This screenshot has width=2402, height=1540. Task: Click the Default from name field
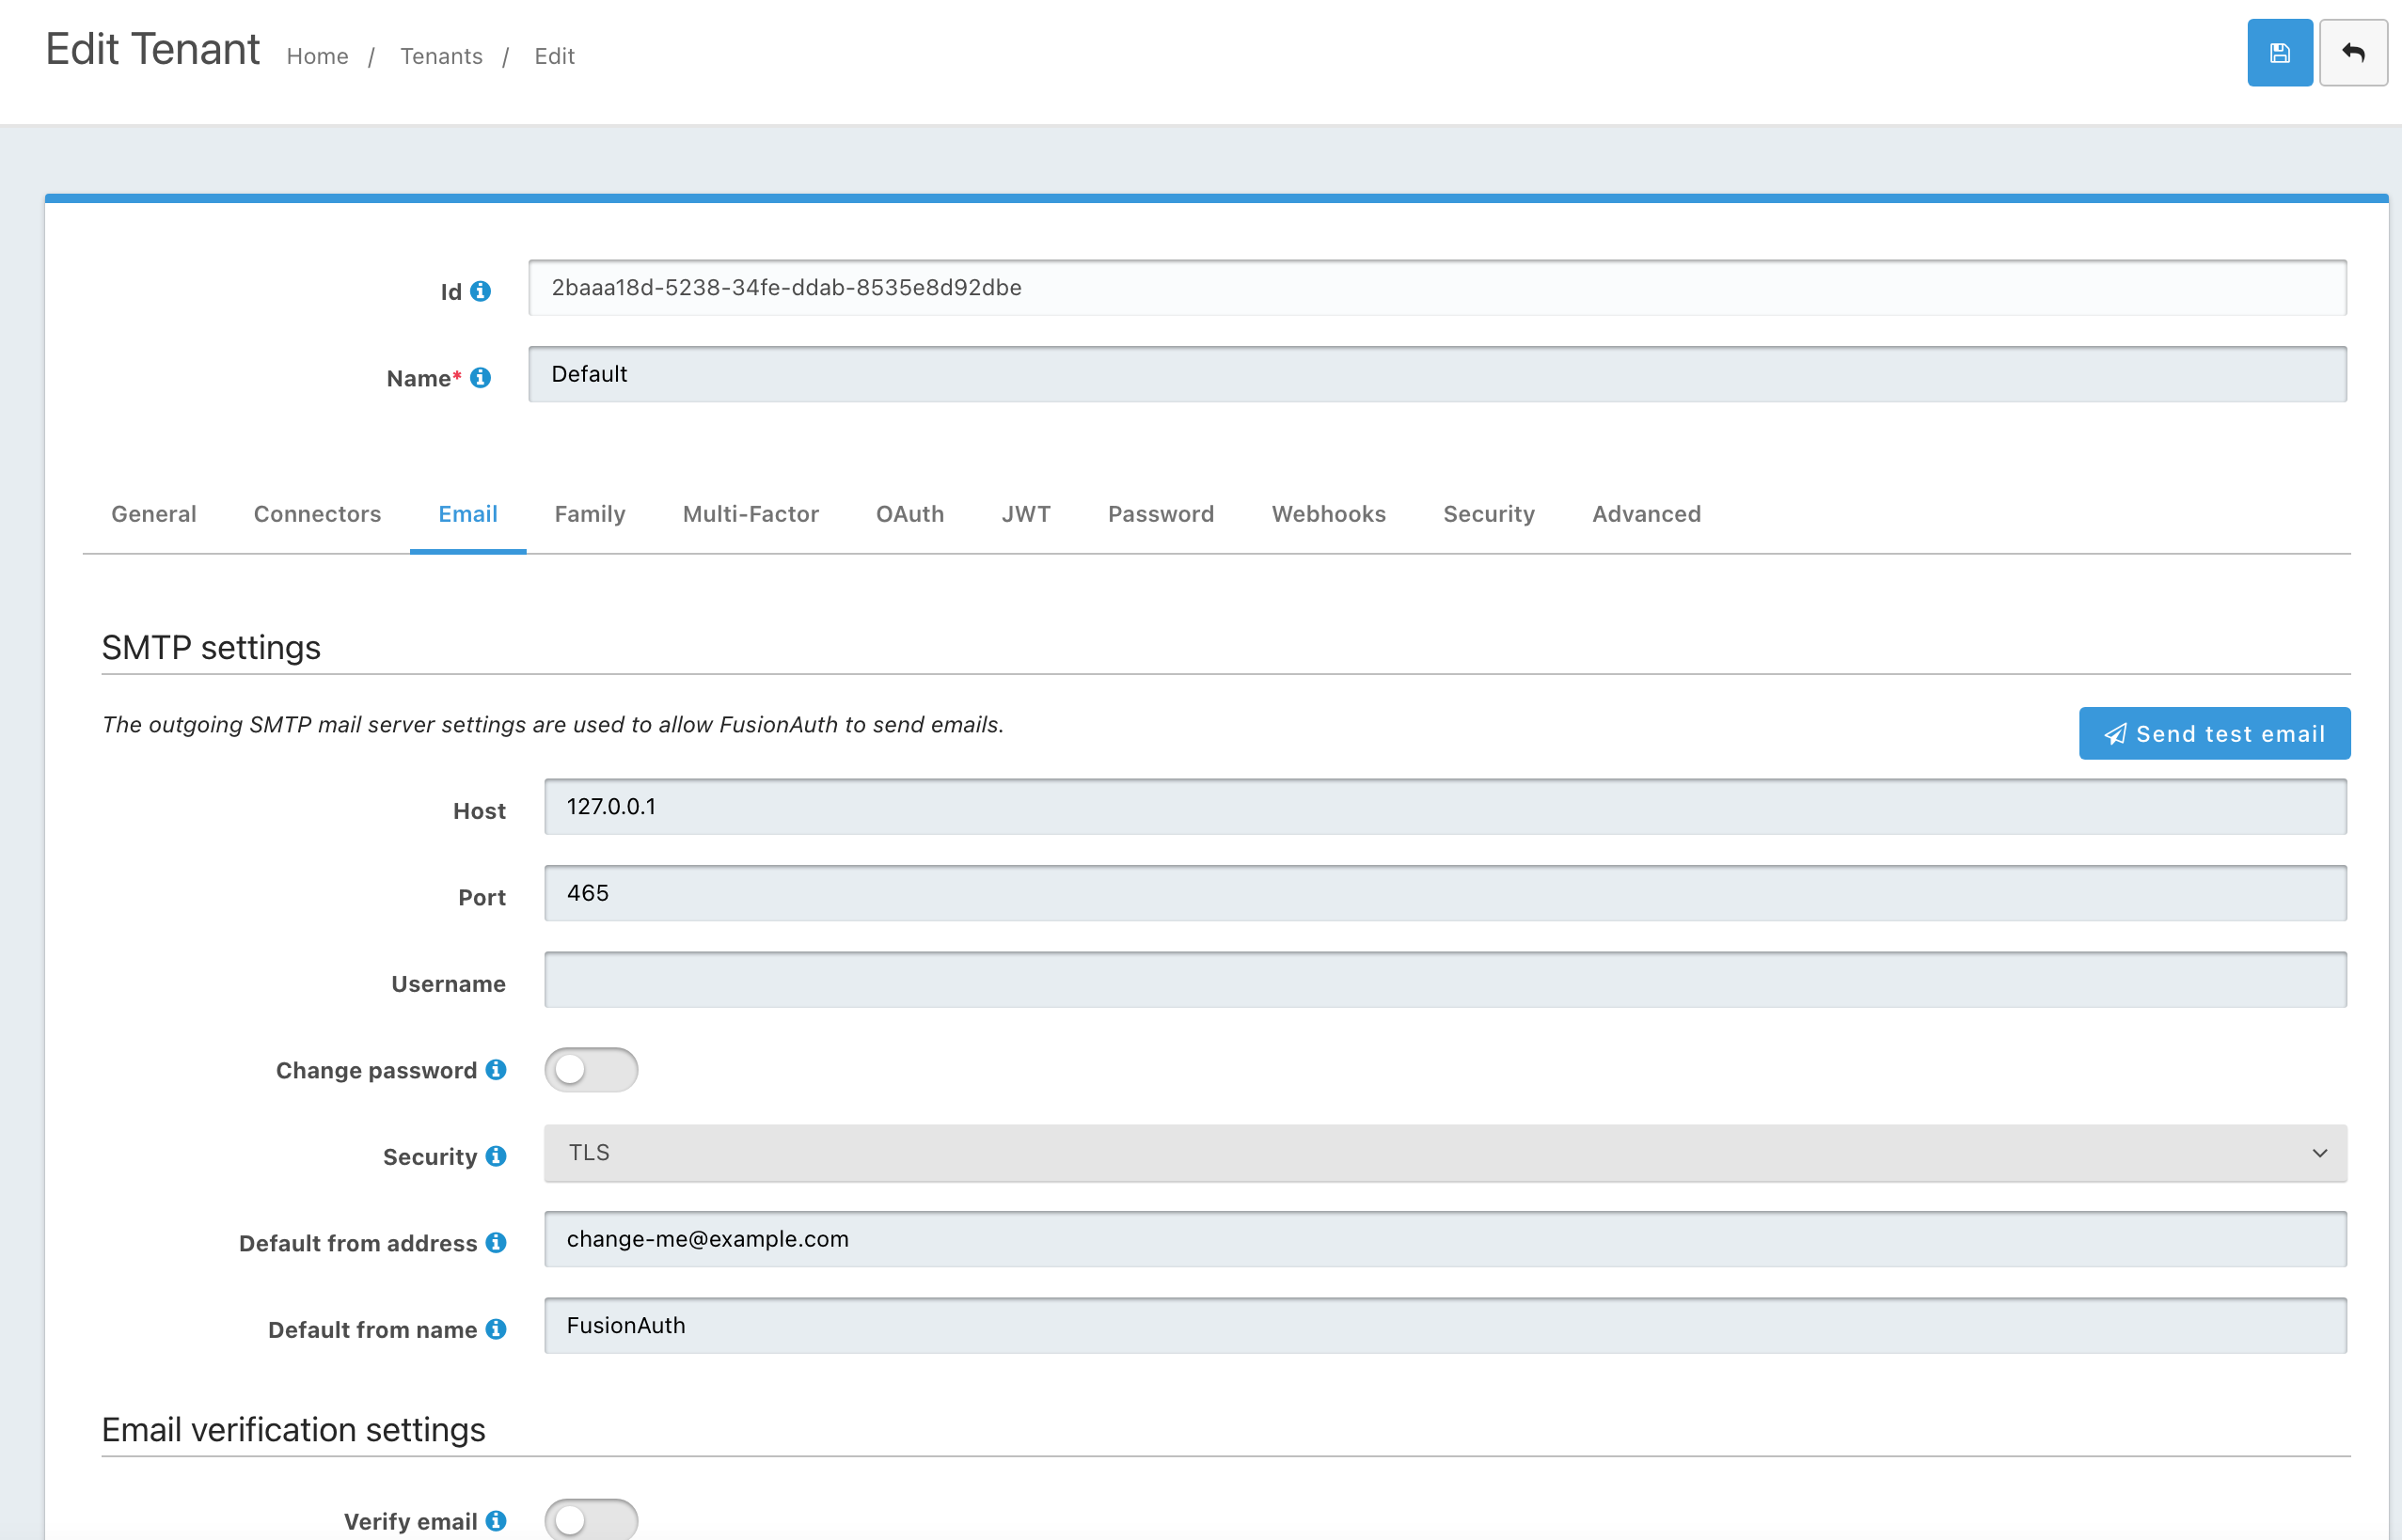[x=1446, y=1326]
